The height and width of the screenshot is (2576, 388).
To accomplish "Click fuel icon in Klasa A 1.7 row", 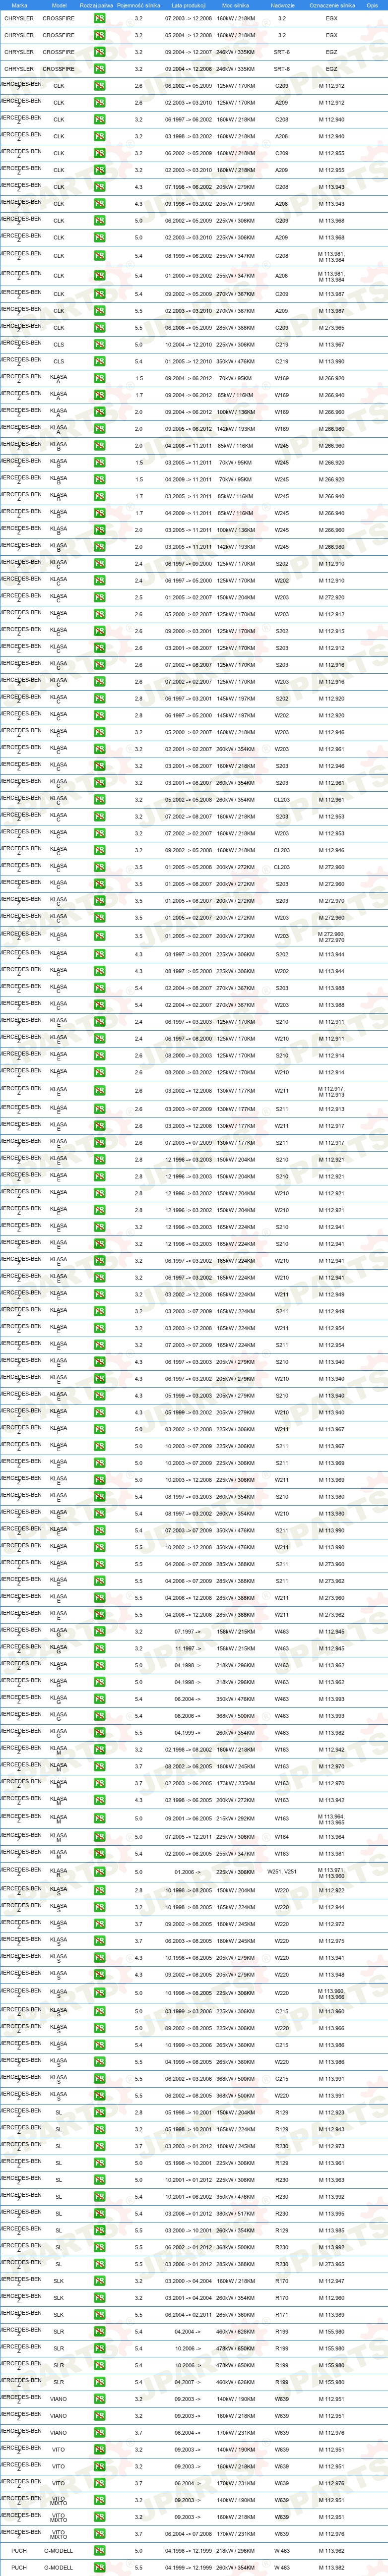I will [99, 395].
